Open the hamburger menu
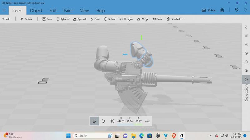Screen dimensions: 250x140 (x=4, y=10)
